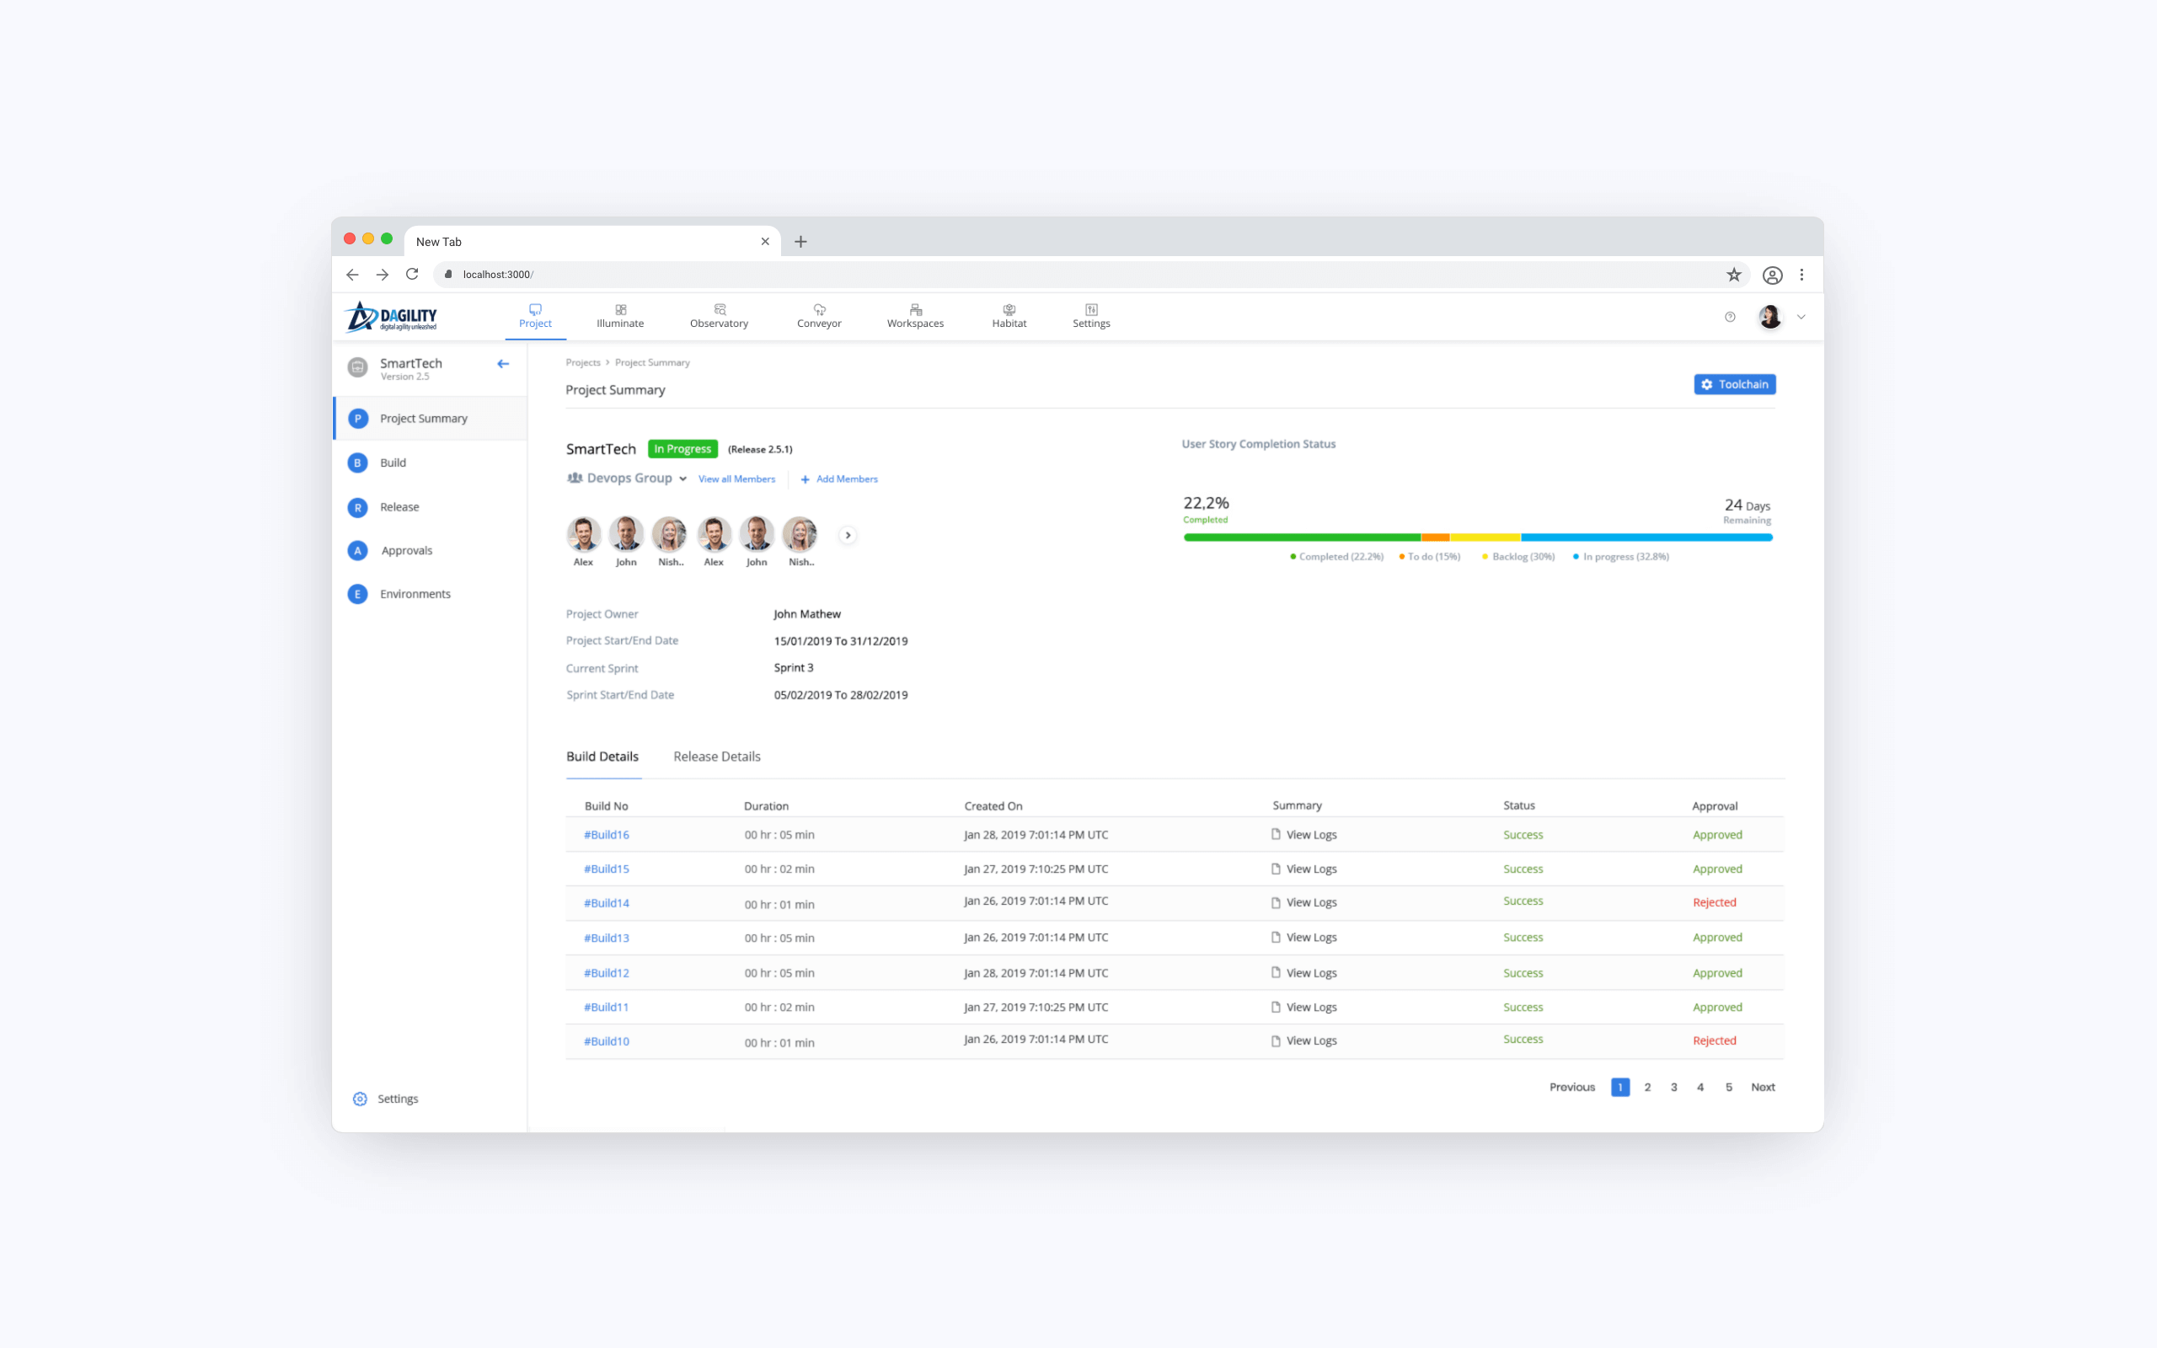Click the Toolchain button

pyautogui.click(x=1735, y=384)
